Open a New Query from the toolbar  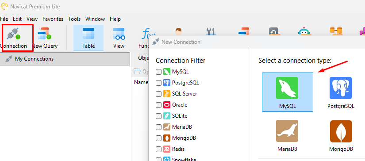coord(44,38)
